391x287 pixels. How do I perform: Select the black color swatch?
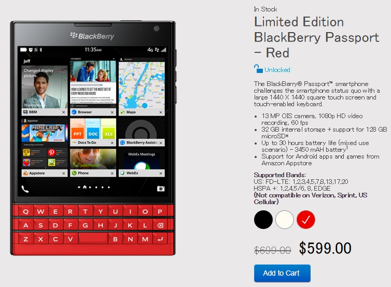263,220
